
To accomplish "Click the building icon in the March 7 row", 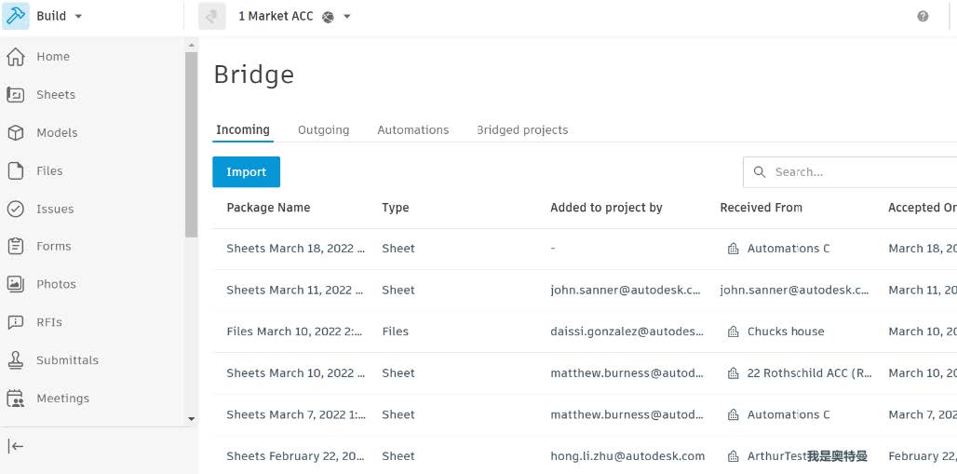I will tap(733, 414).
